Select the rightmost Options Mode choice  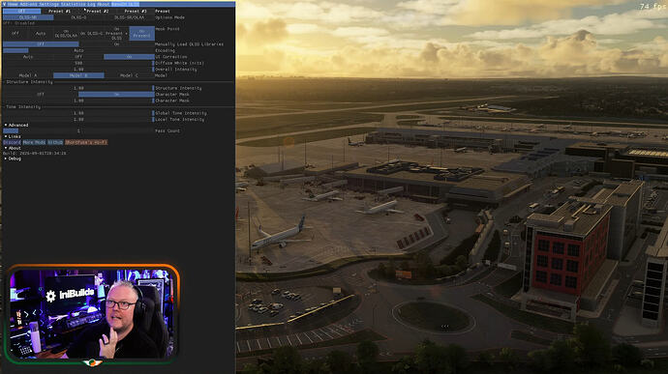coord(129,17)
